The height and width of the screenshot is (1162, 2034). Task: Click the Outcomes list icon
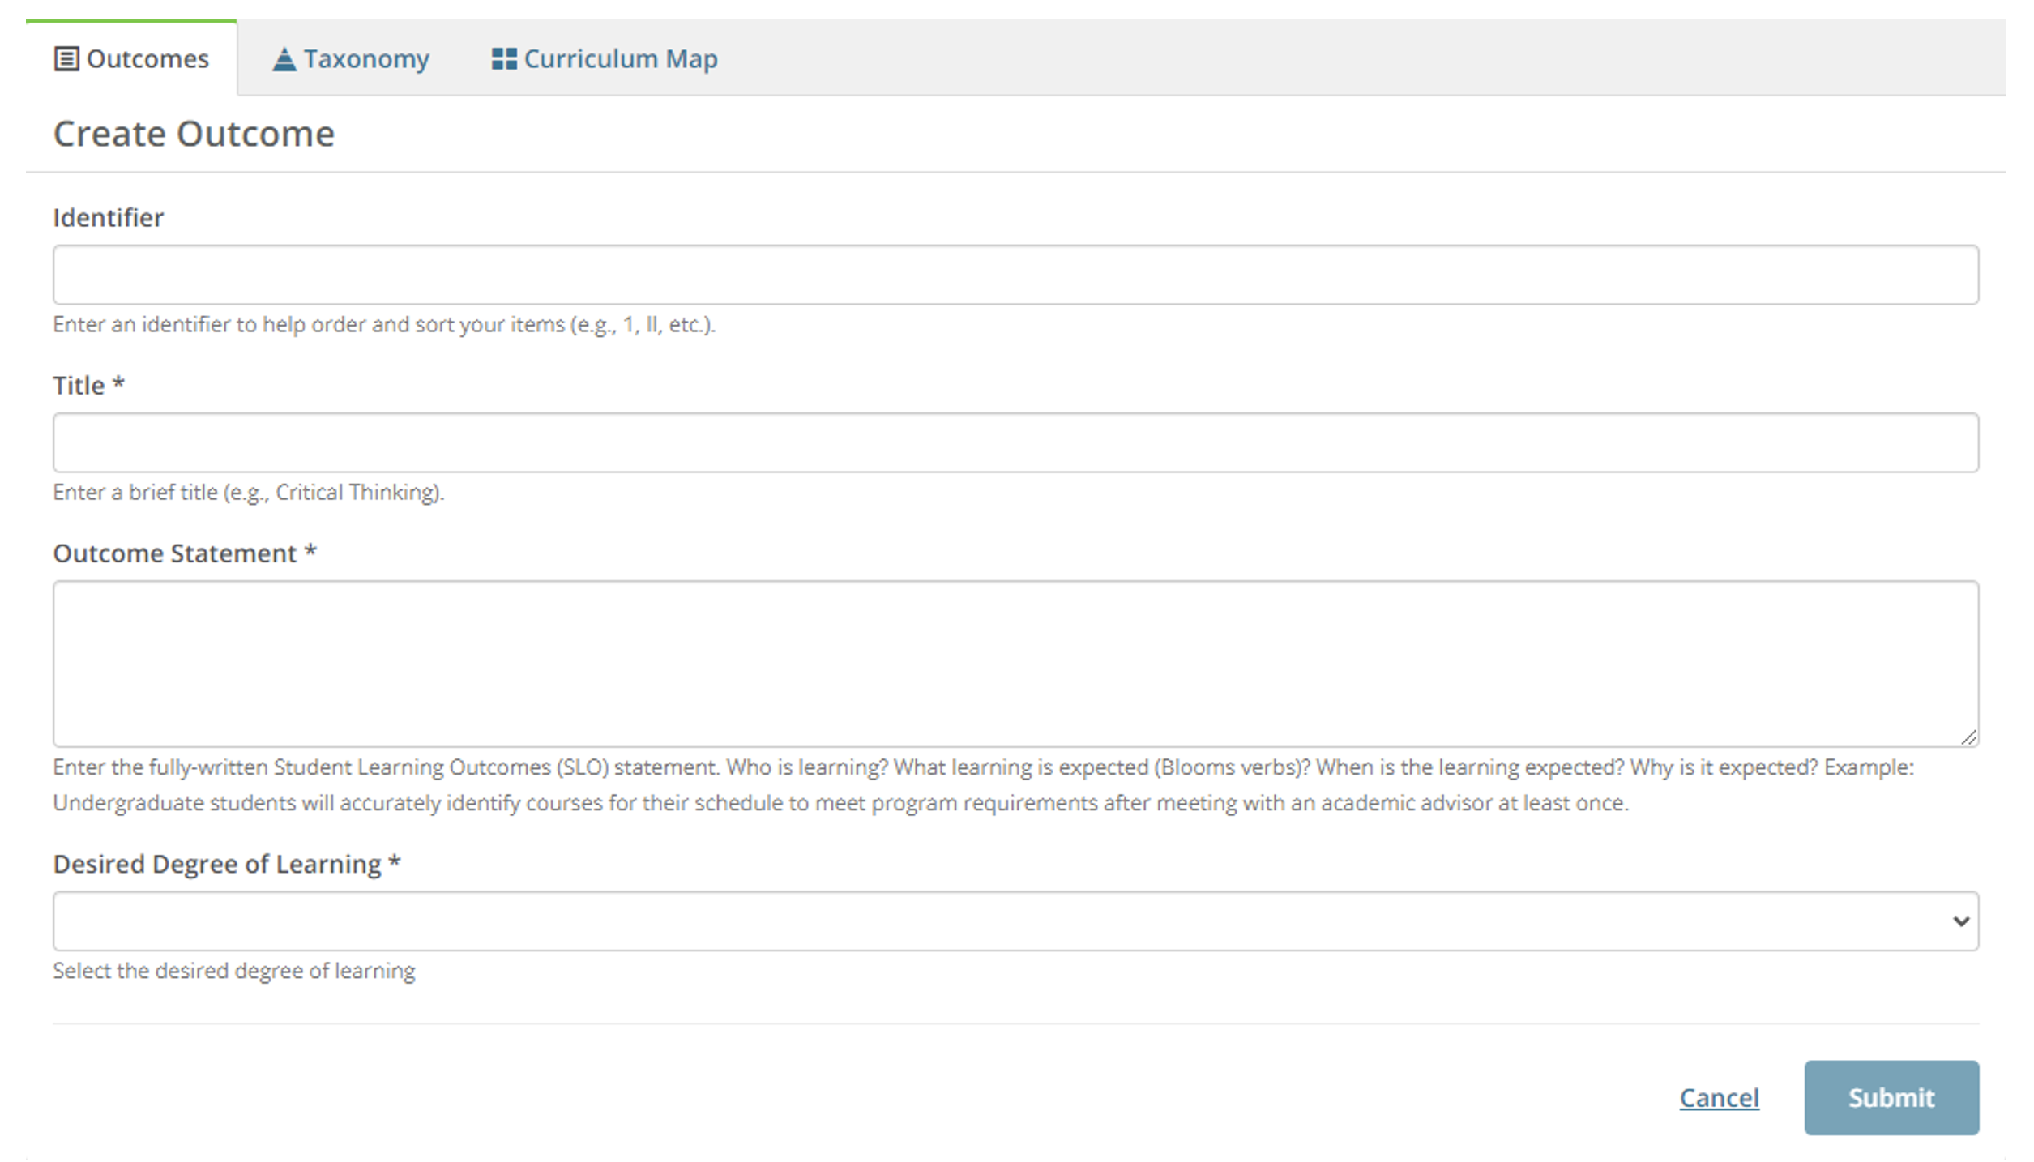[66, 59]
